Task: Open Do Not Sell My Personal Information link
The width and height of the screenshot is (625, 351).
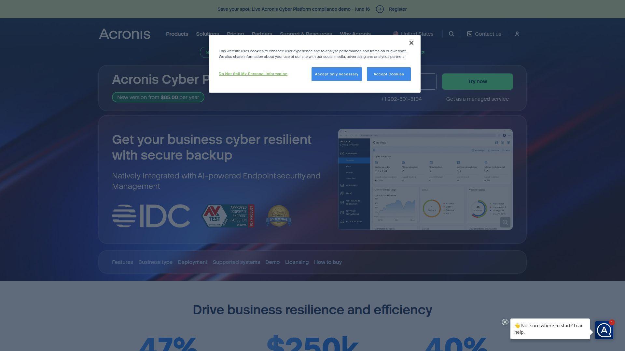Action: tap(253, 74)
